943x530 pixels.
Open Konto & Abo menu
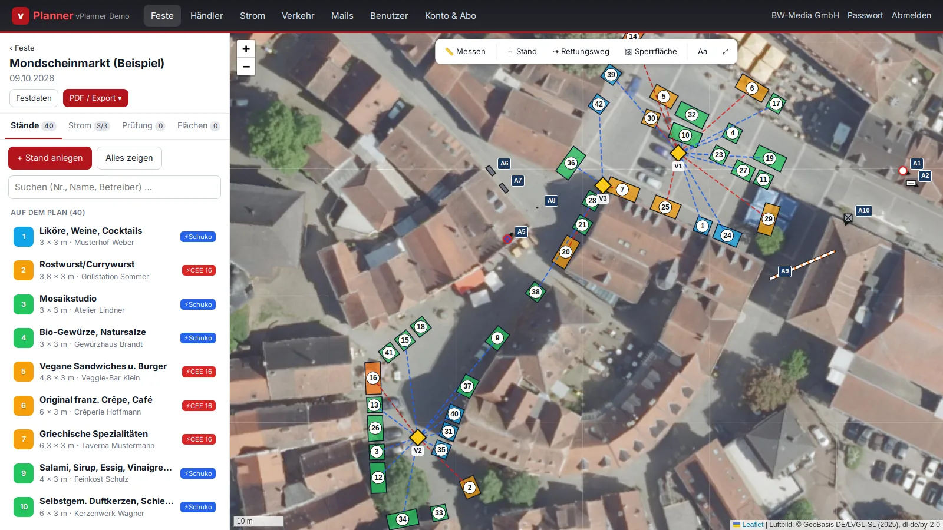[x=450, y=16]
